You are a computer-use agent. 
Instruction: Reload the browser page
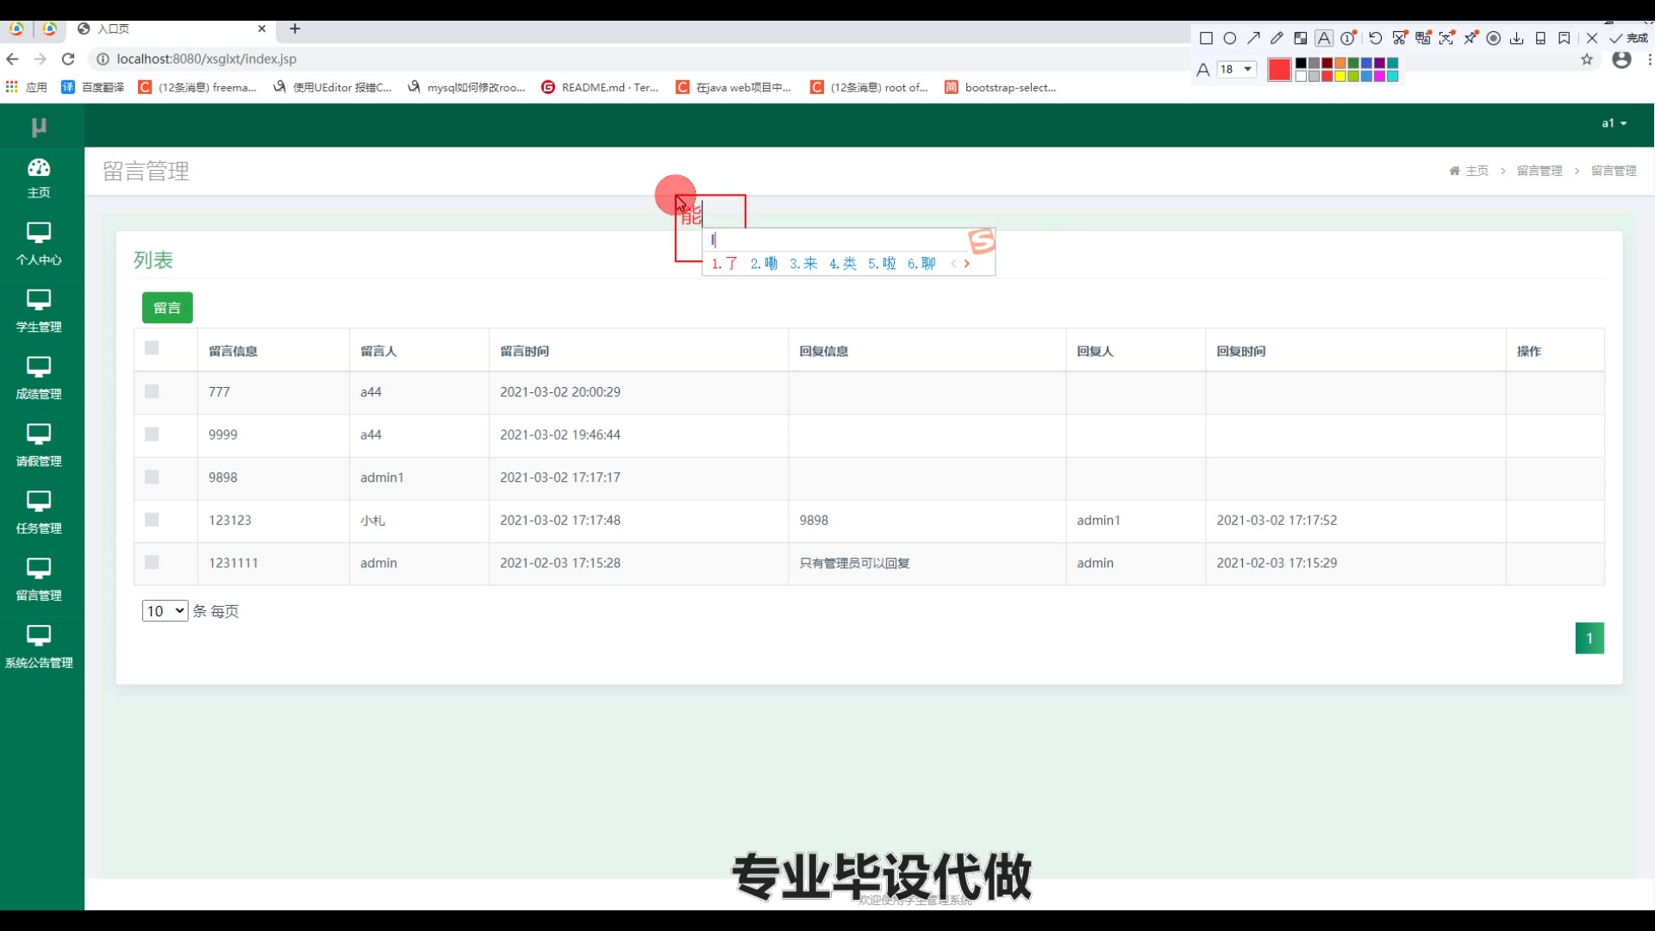pos(68,59)
